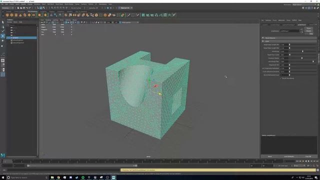The height and width of the screenshot is (180, 320).
Task: Pick the Paint Selection tool in the toolbox
Action: (3, 31)
